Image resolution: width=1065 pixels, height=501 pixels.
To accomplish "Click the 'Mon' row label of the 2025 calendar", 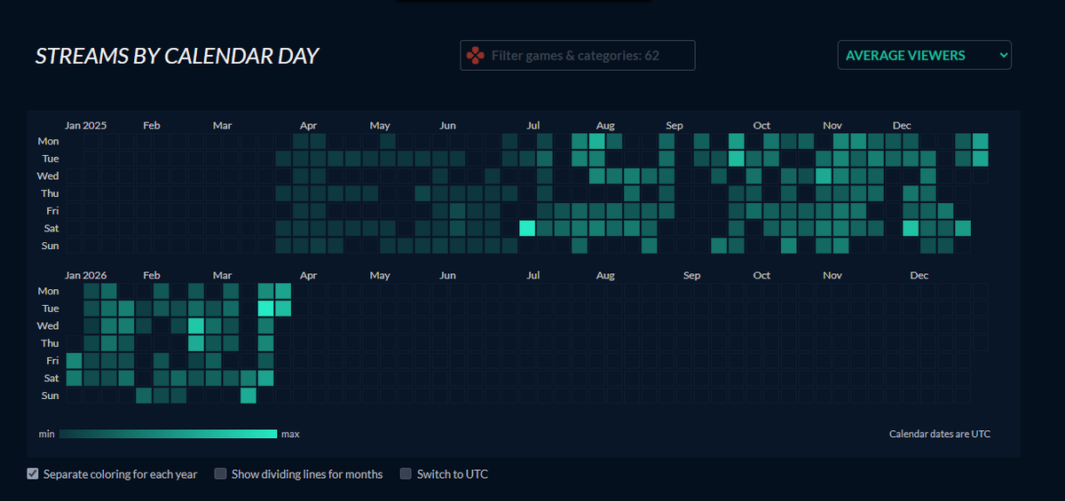I will pos(49,140).
